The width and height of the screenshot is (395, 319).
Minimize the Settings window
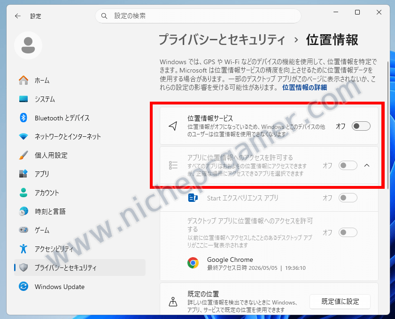(335, 12)
